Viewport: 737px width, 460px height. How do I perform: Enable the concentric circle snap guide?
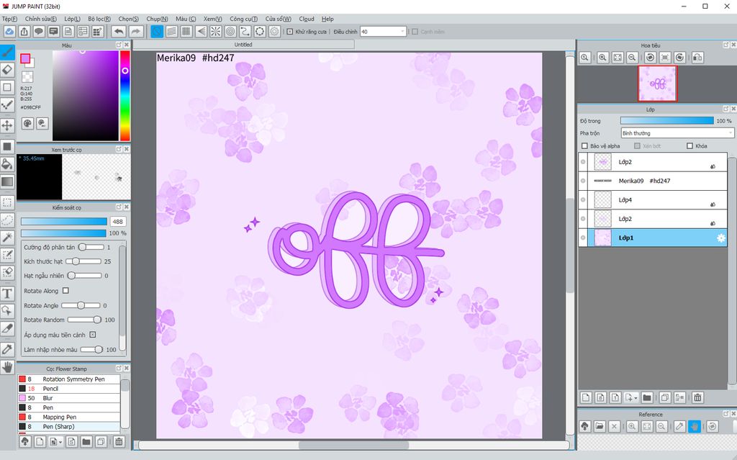pos(230,32)
